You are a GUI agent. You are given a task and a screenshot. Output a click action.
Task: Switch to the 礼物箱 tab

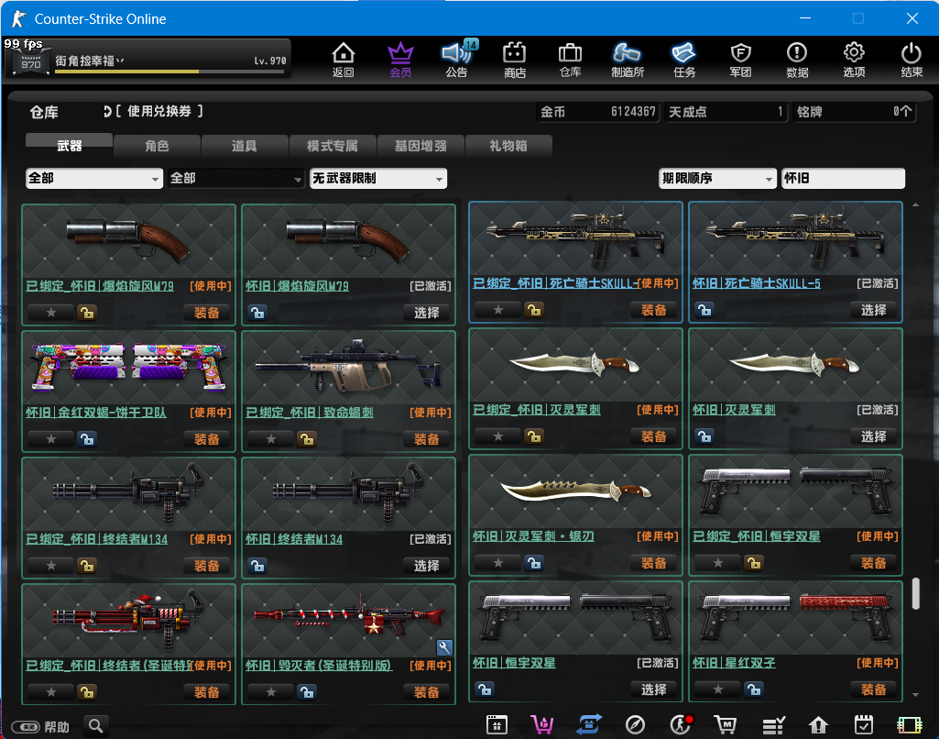click(508, 146)
